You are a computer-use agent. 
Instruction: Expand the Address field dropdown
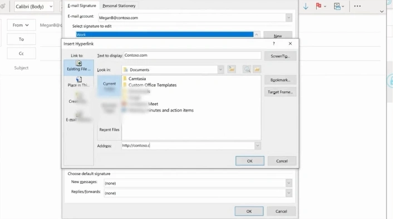coord(258,146)
